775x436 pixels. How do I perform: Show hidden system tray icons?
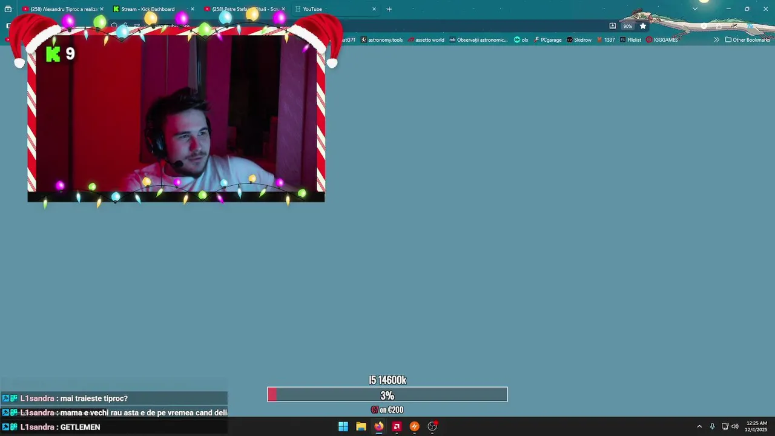[x=699, y=426]
